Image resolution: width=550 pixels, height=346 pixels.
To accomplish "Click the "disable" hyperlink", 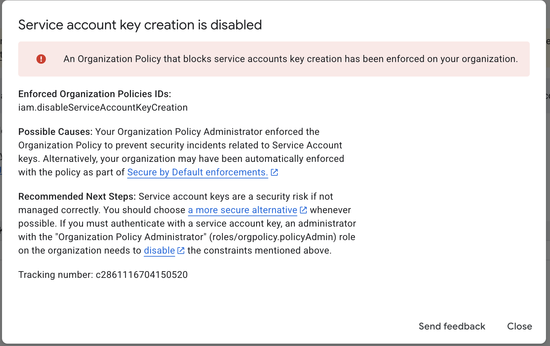I will coord(159,250).
